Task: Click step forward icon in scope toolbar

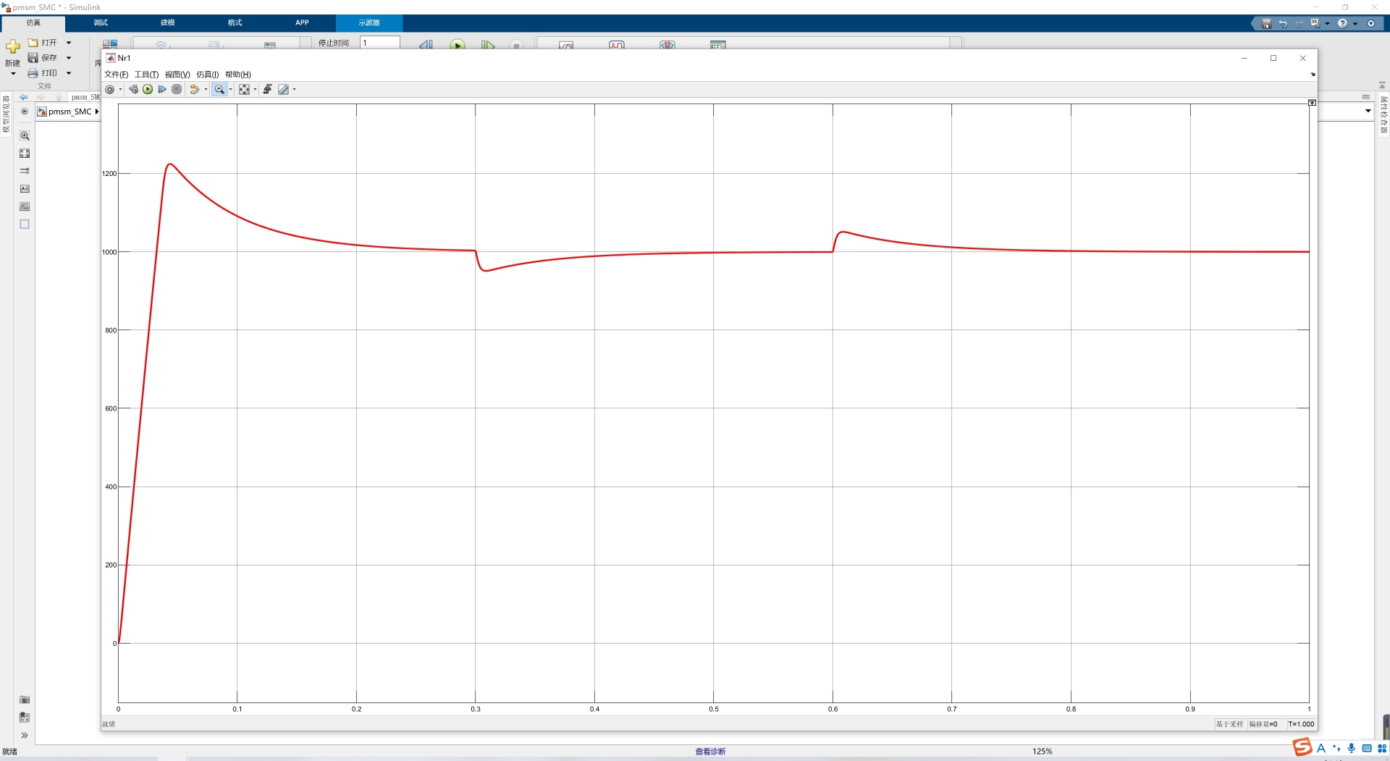Action: pos(162,90)
